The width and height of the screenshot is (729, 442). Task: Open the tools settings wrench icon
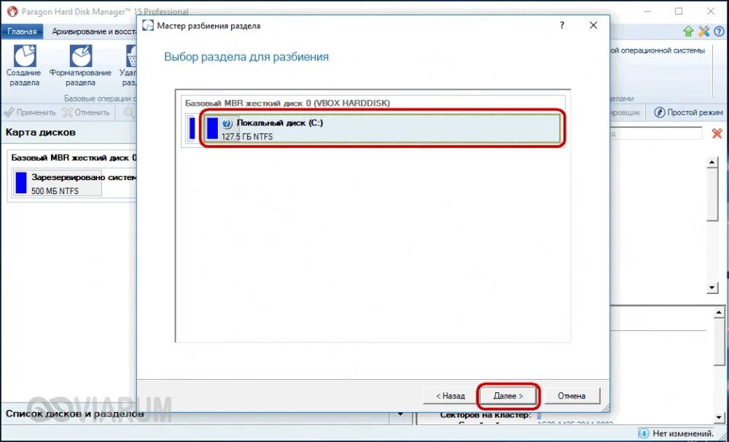[704, 31]
